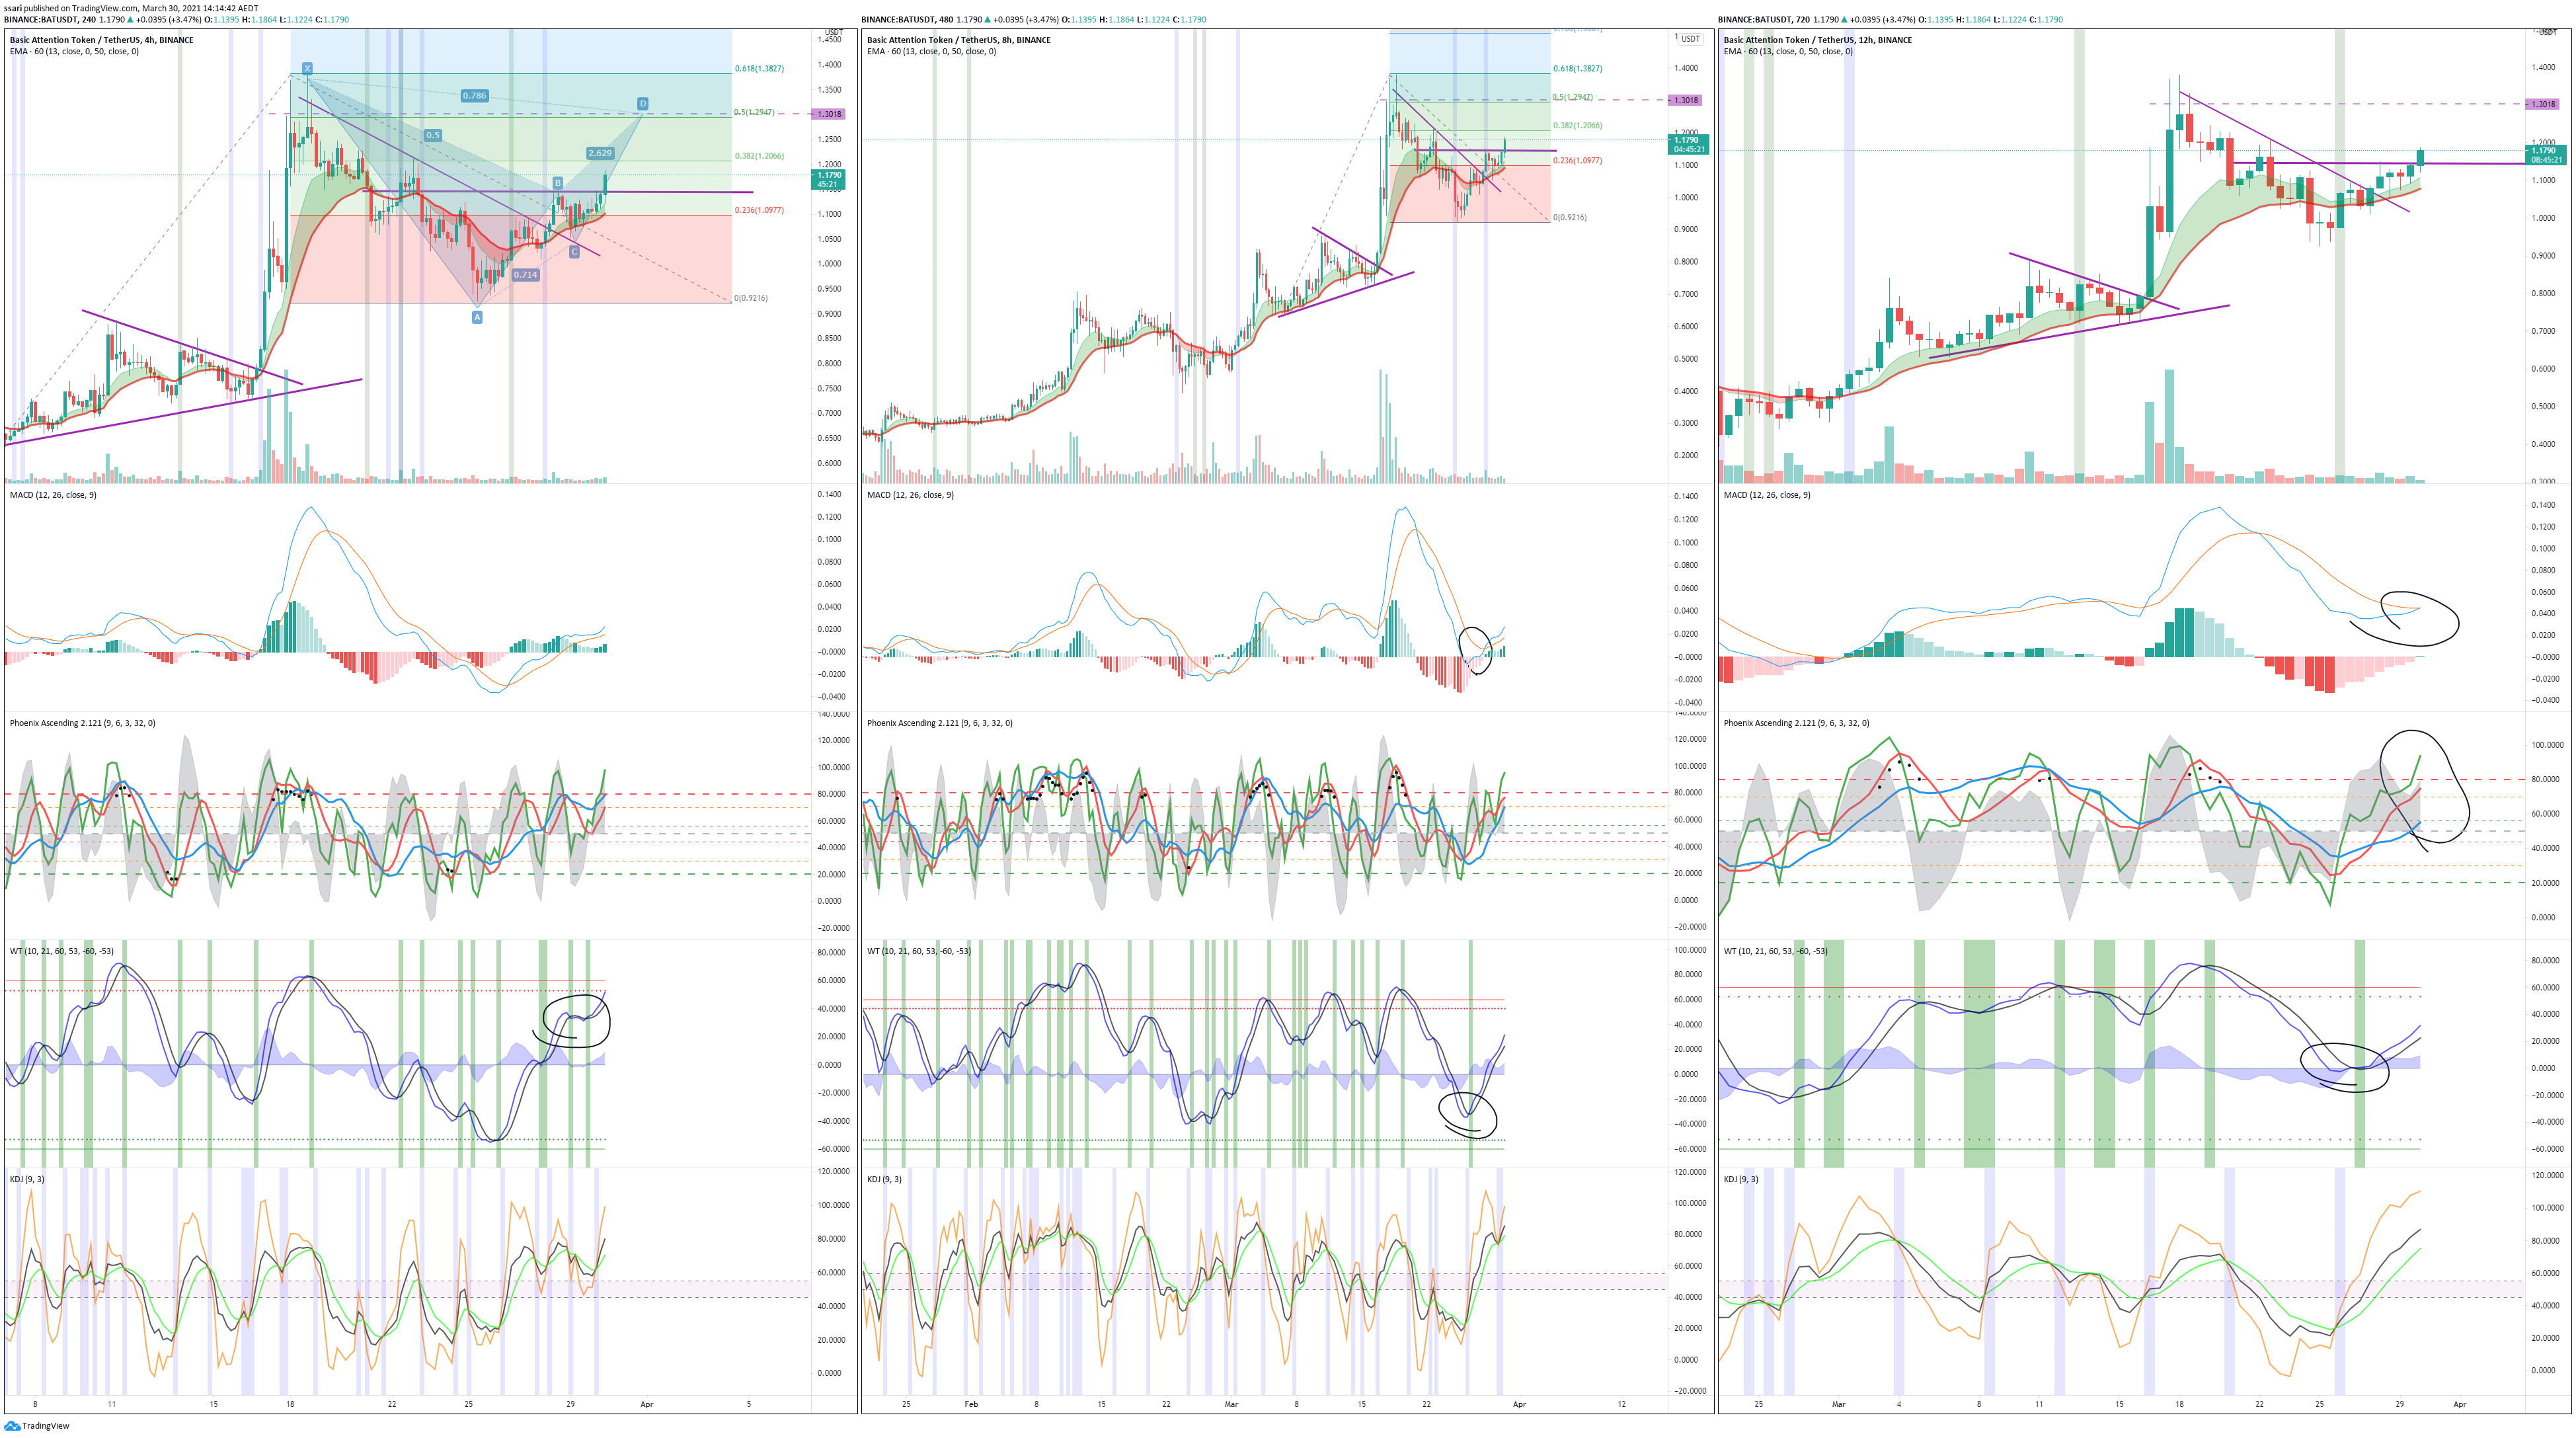This screenshot has width=2576, height=1438.
Task: Click the TradingView logo at bottom left
Action: click(x=37, y=1426)
